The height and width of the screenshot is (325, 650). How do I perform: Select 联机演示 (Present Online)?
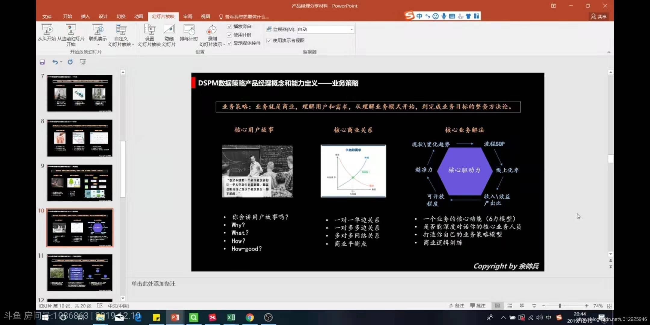pyautogui.click(x=97, y=32)
